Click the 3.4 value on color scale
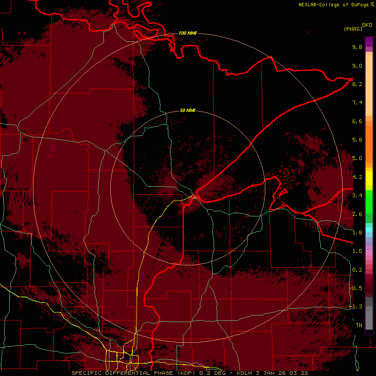The height and width of the screenshot is (376, 376). [357, 195]
